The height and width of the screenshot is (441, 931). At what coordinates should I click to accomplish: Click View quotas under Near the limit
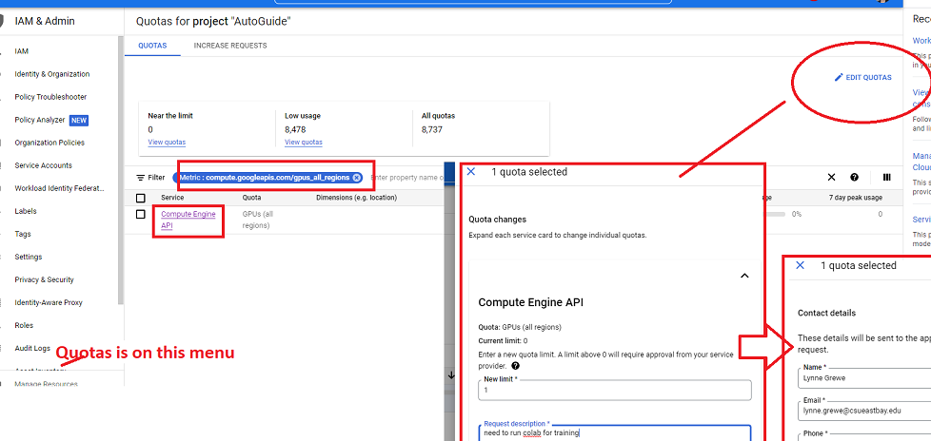[x=167, y=142]
